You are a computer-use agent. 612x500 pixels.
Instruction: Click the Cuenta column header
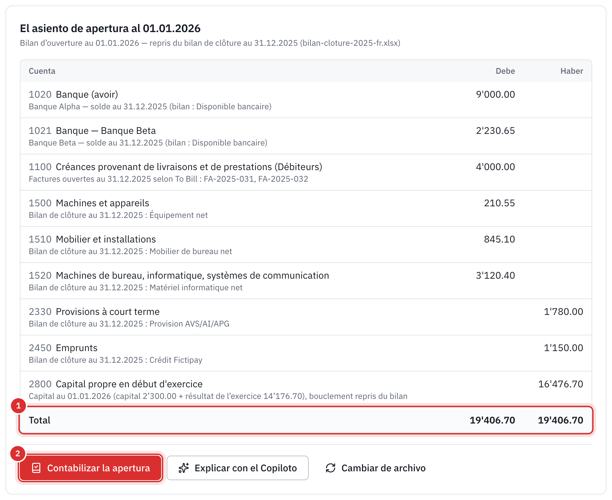click(x=42, y=71)
